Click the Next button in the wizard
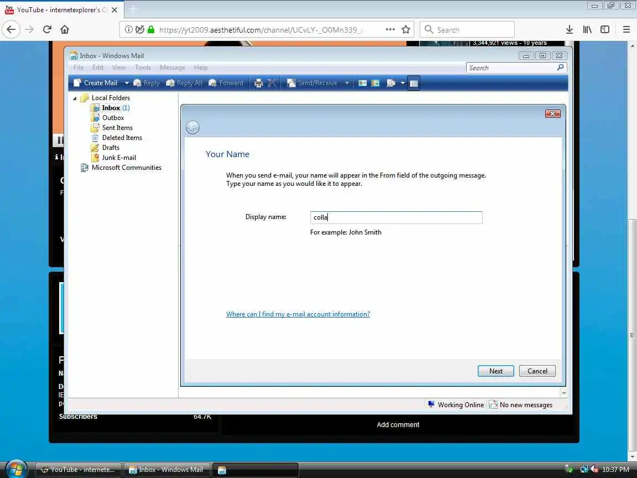637x478 pixels. pos(495,371)
